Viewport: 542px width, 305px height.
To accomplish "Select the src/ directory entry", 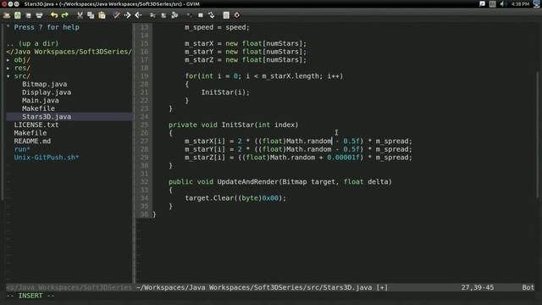I will [x=22, y=76].
